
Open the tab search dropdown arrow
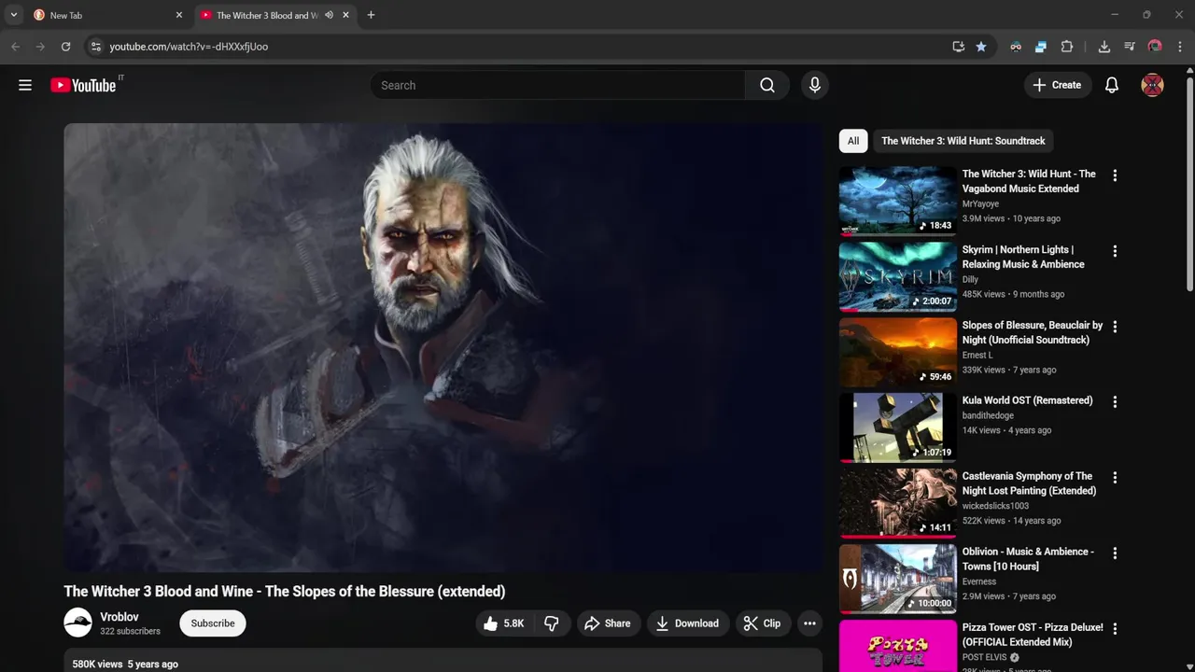(14, 15)
